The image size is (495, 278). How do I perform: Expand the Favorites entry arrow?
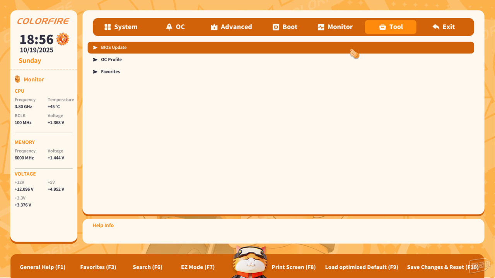[x=95, y=72]
